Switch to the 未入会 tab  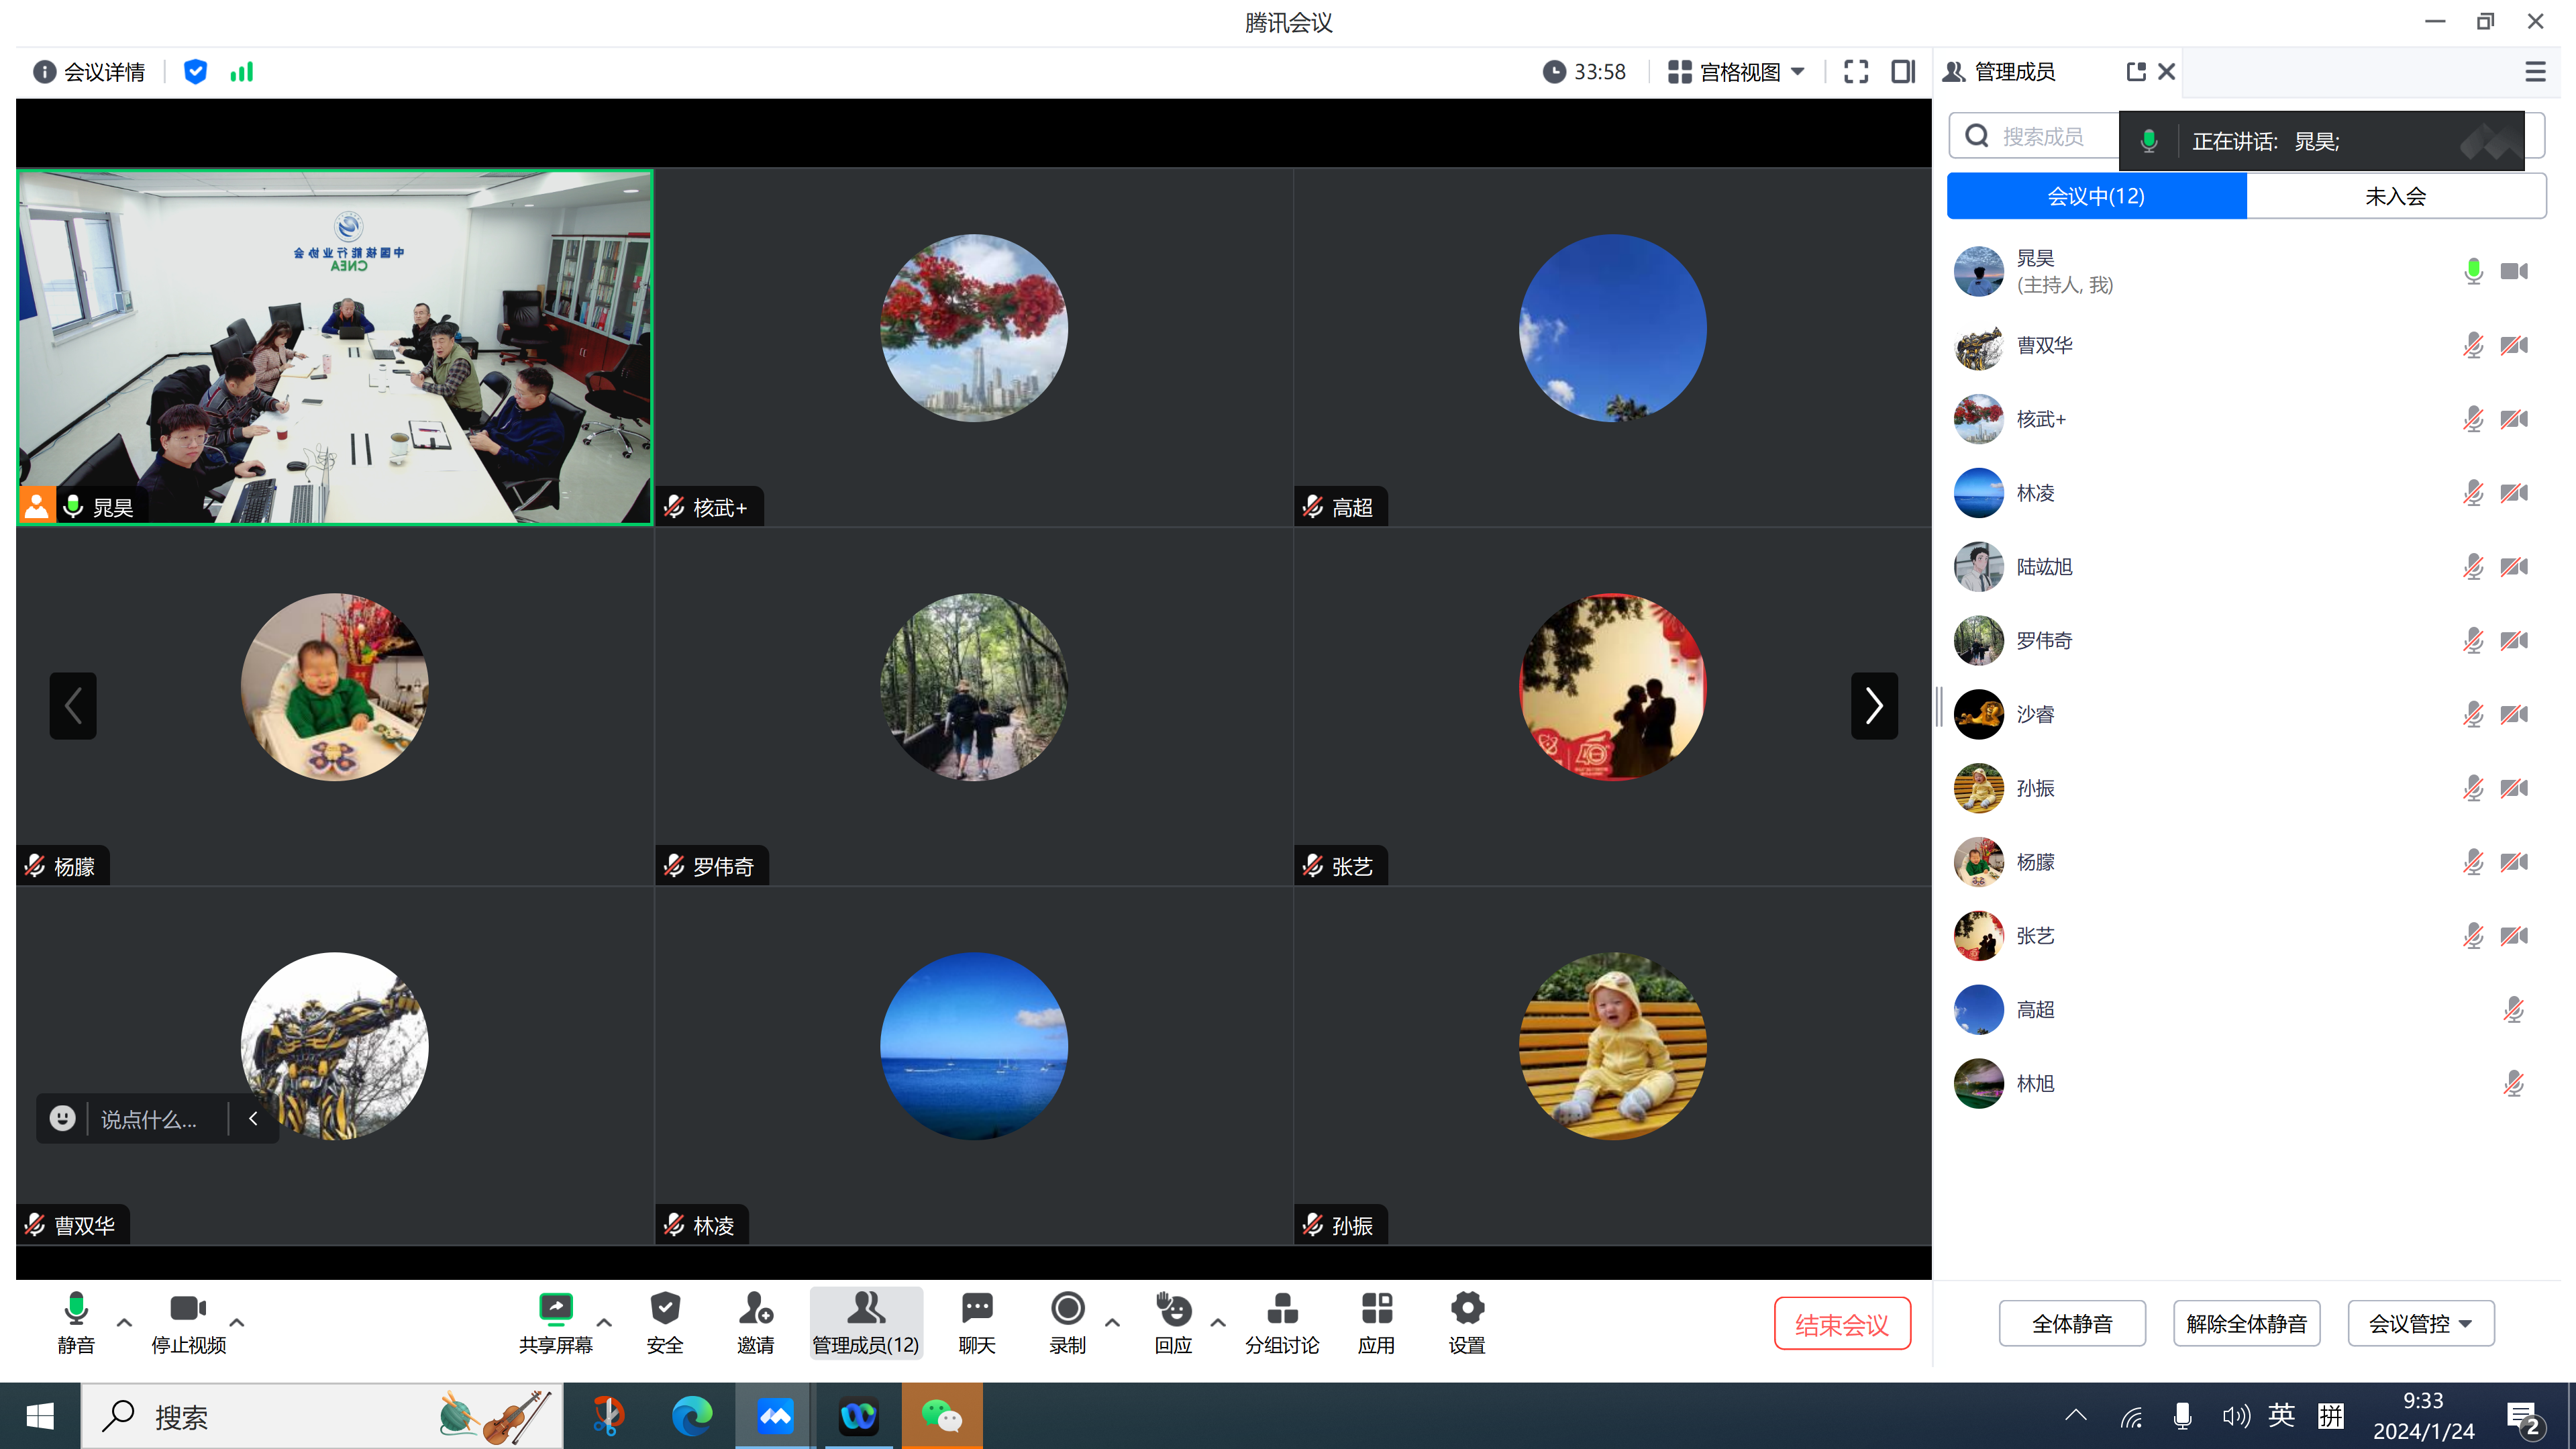click(x=2395, y=196)
